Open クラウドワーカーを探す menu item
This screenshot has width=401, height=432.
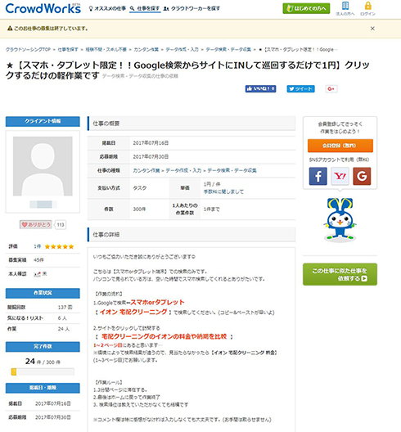[191, 8]
